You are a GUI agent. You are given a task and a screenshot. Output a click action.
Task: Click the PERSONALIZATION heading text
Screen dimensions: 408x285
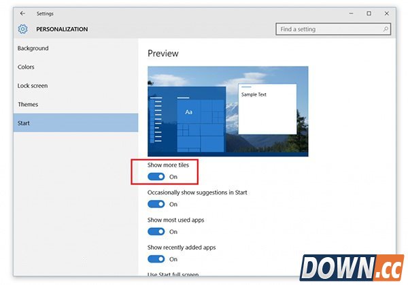[x=62, y=29]
